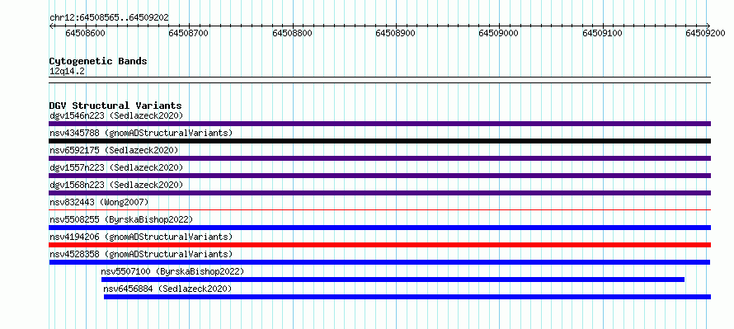
Task: Click the thick red bar under nsv4194206
Action: 379,245
